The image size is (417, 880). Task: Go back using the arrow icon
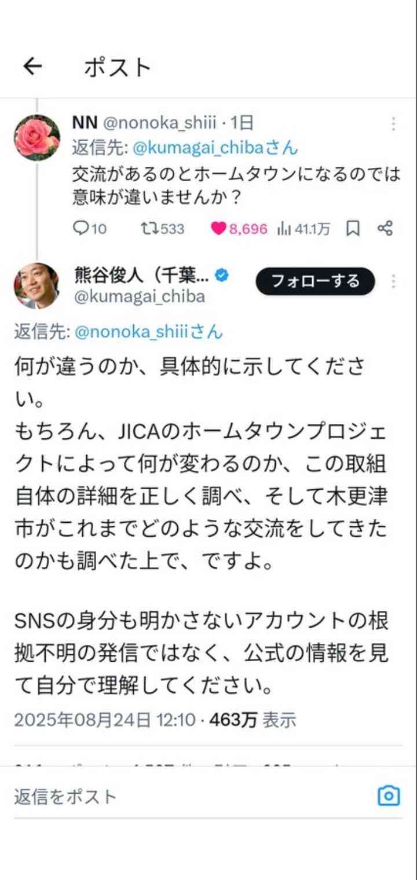33,67
